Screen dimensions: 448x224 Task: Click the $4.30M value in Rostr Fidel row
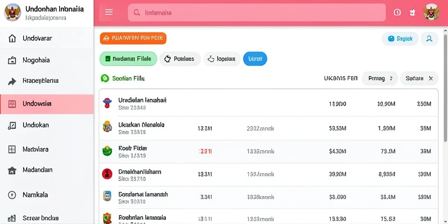[x=337, y=152]
